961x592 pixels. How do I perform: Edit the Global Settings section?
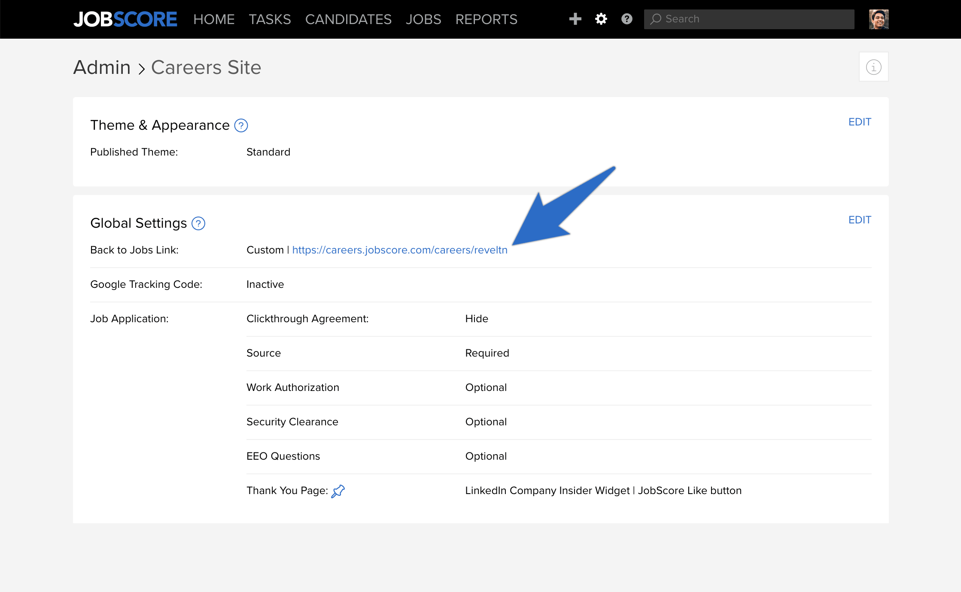pos(860,220)
